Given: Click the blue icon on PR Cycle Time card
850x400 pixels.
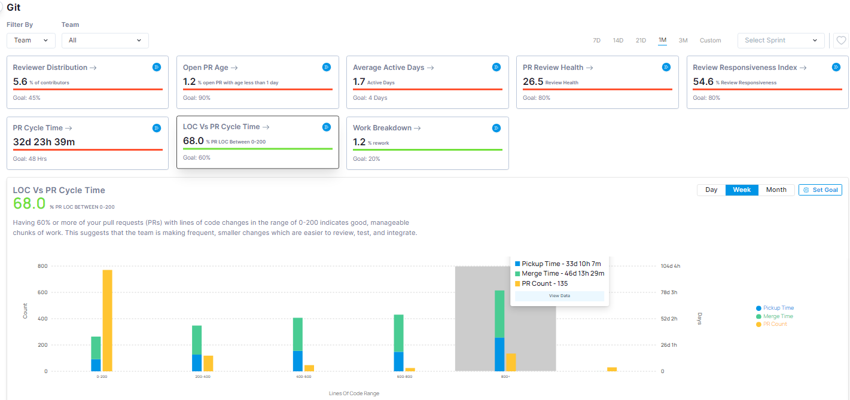Looking at the screenshot, I should coord(157,128).
